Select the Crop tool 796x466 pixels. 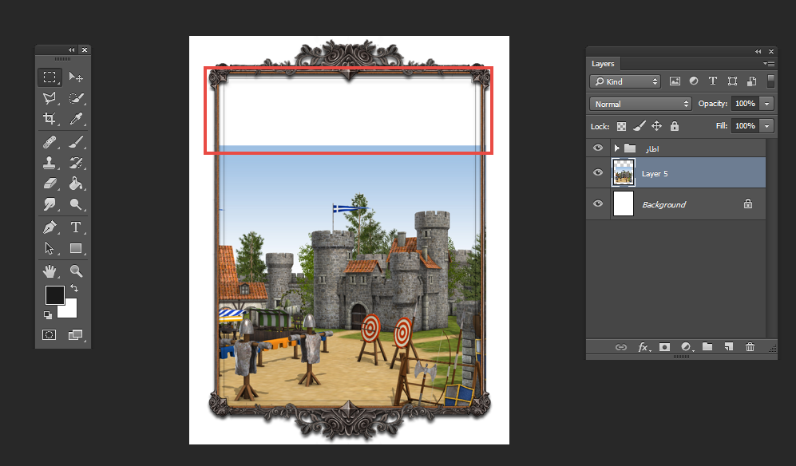pyautogui.click(x=50, y=119)
